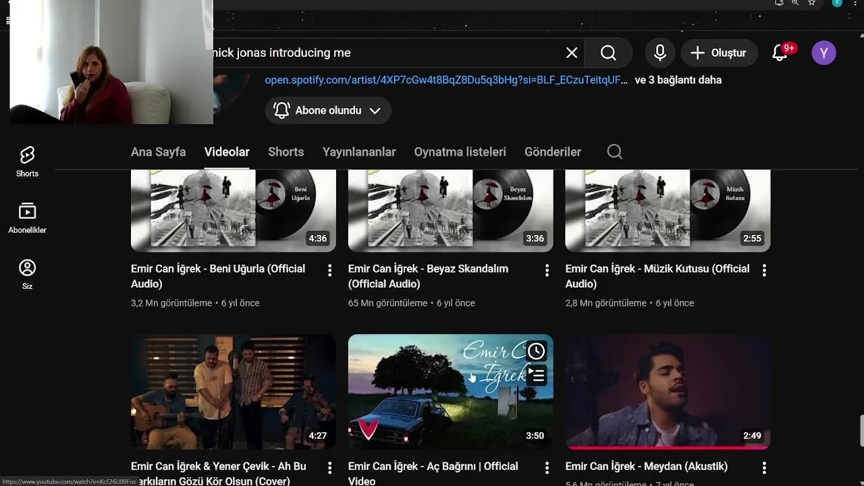The width and height of the screenshot is (864, 486).
Task: Expand the Abone olundu subscription dropdown
Action: coord(328,110)
